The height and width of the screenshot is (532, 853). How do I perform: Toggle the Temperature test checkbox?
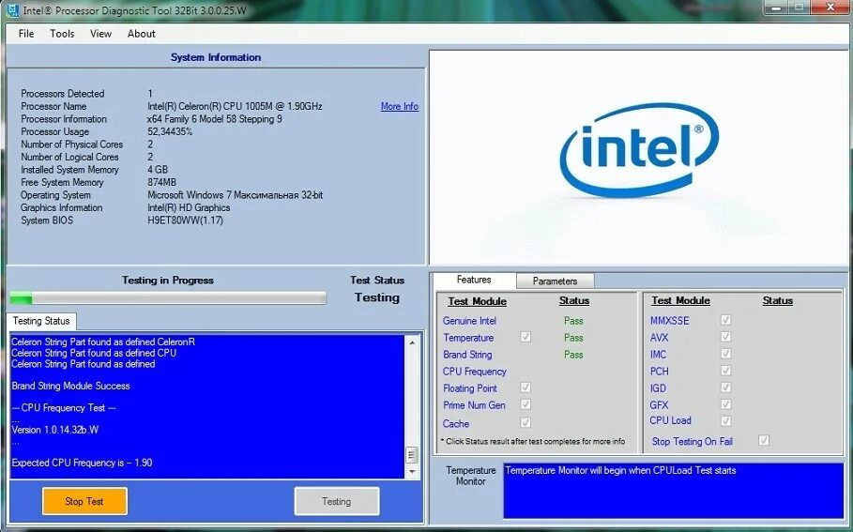tap(525, 337)
